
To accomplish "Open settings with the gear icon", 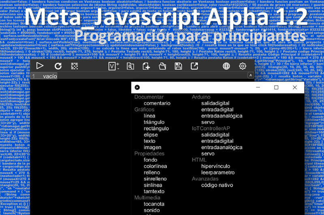I will coord(243,66).
